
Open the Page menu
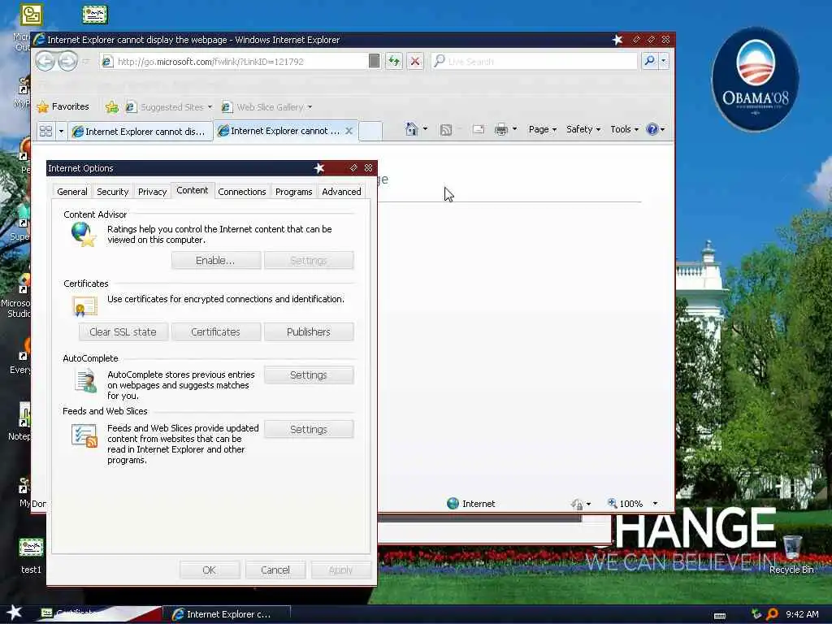(542, 129)
